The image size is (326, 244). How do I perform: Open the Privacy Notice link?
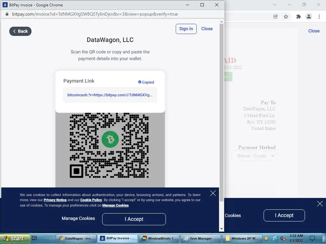click(x=55, y=200)
